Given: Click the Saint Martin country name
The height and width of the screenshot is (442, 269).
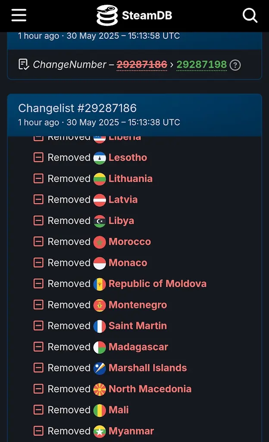Looking at the screenshot, I should click(138, 326).
